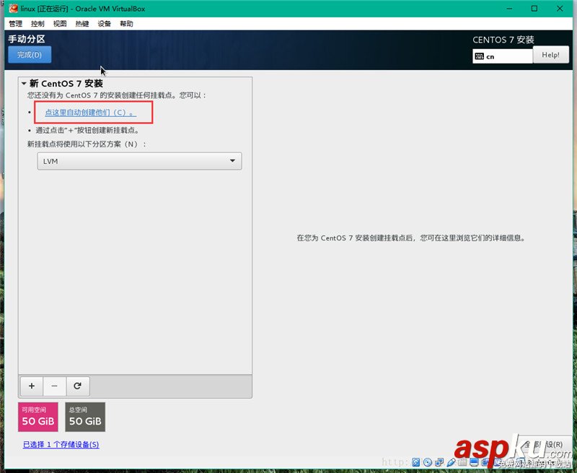The width and height of the screenshot is (577, 473).
Task: Click the 可用空间 50 GiB box
Action: click(x=38, y=417)
